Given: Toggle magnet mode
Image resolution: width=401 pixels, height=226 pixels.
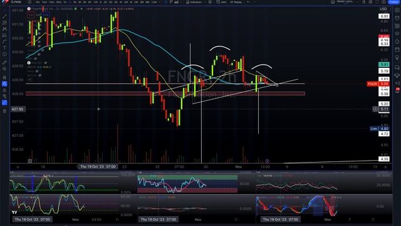Looking at the screenshot, I should coord(4,77).
